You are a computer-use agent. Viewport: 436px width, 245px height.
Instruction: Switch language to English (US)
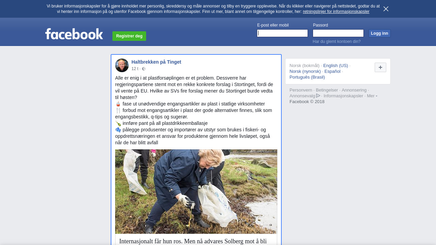point(336,66)
